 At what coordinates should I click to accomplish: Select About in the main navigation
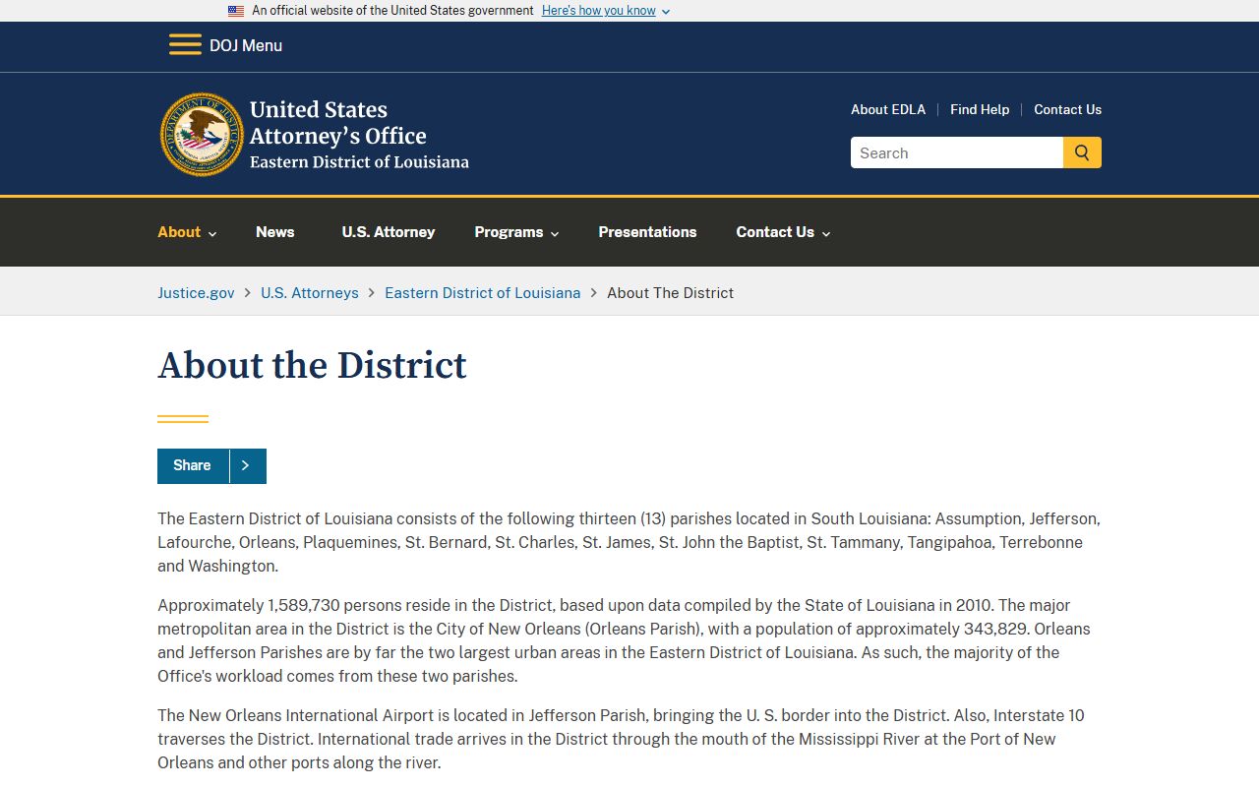[179, 232]
